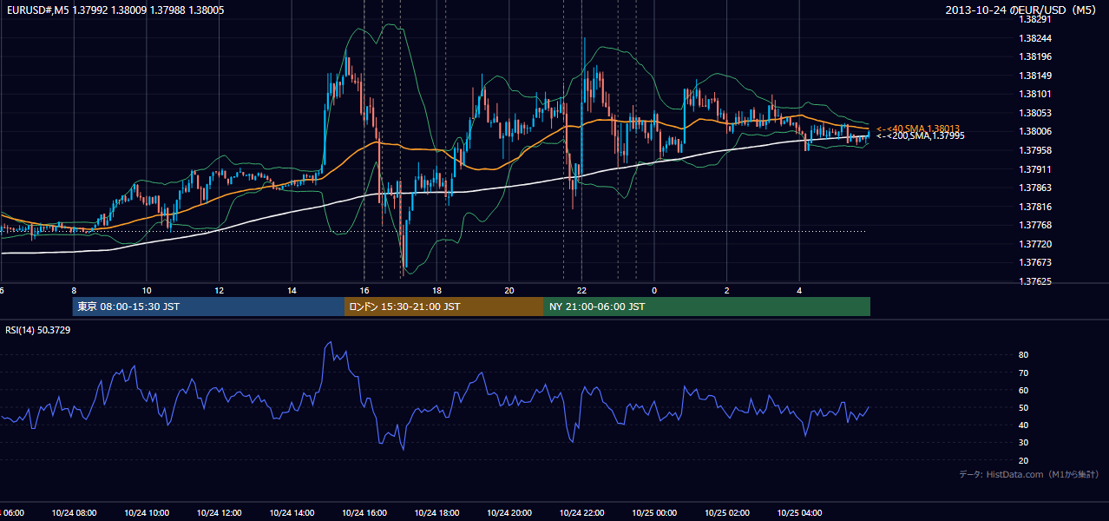
Task: Click the 10/24 22:00 time axis label
Action: point(581,513)
